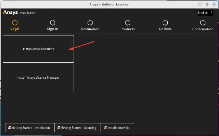The image size is (219, 136).
Task: Click the Products step hexagon icon
Action: coord(128,23)
